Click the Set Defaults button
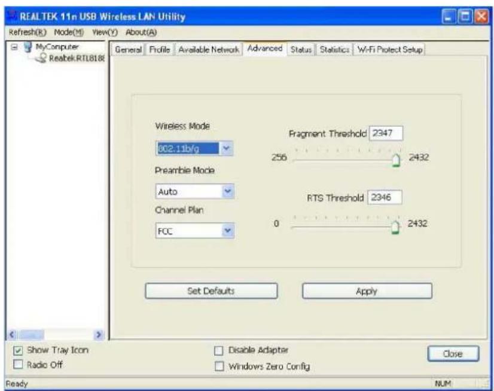 tap(211, 291)
